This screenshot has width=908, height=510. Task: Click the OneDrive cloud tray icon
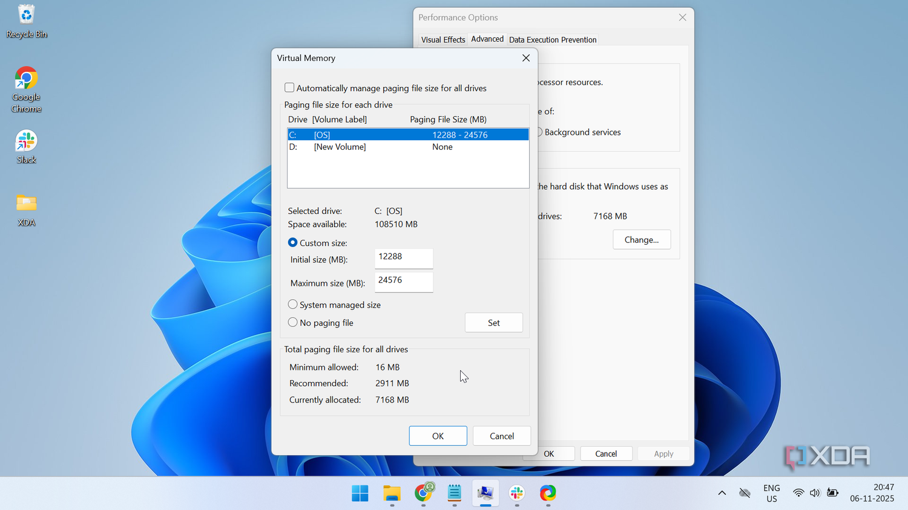pos(745,493)
